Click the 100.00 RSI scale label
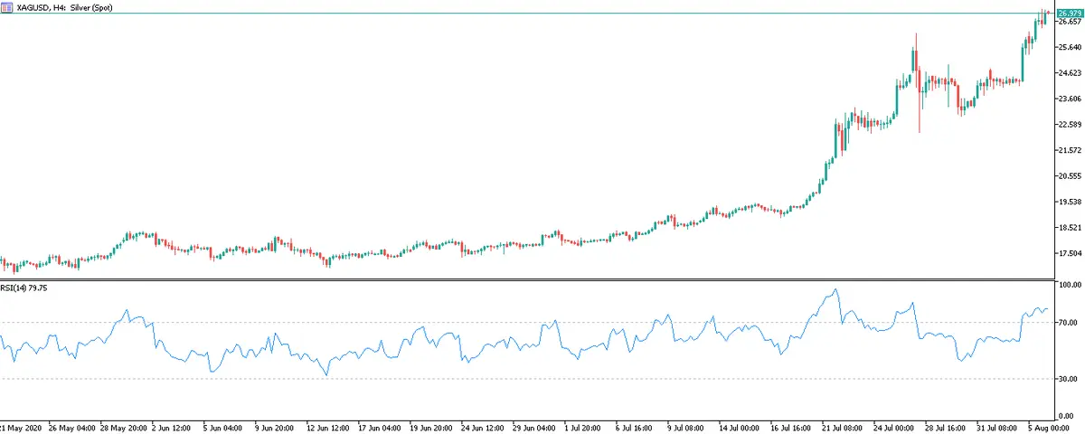This screenshot has height=434, width=1085. click(x=1069, y=285)
